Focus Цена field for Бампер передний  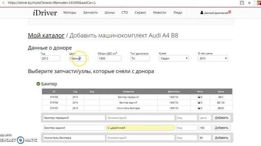[205, 118]
